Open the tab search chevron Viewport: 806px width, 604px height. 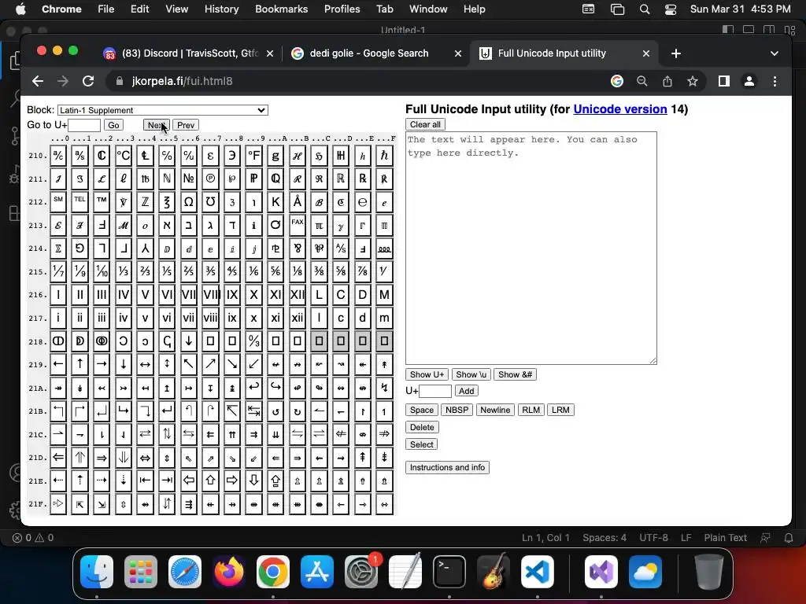775,53
